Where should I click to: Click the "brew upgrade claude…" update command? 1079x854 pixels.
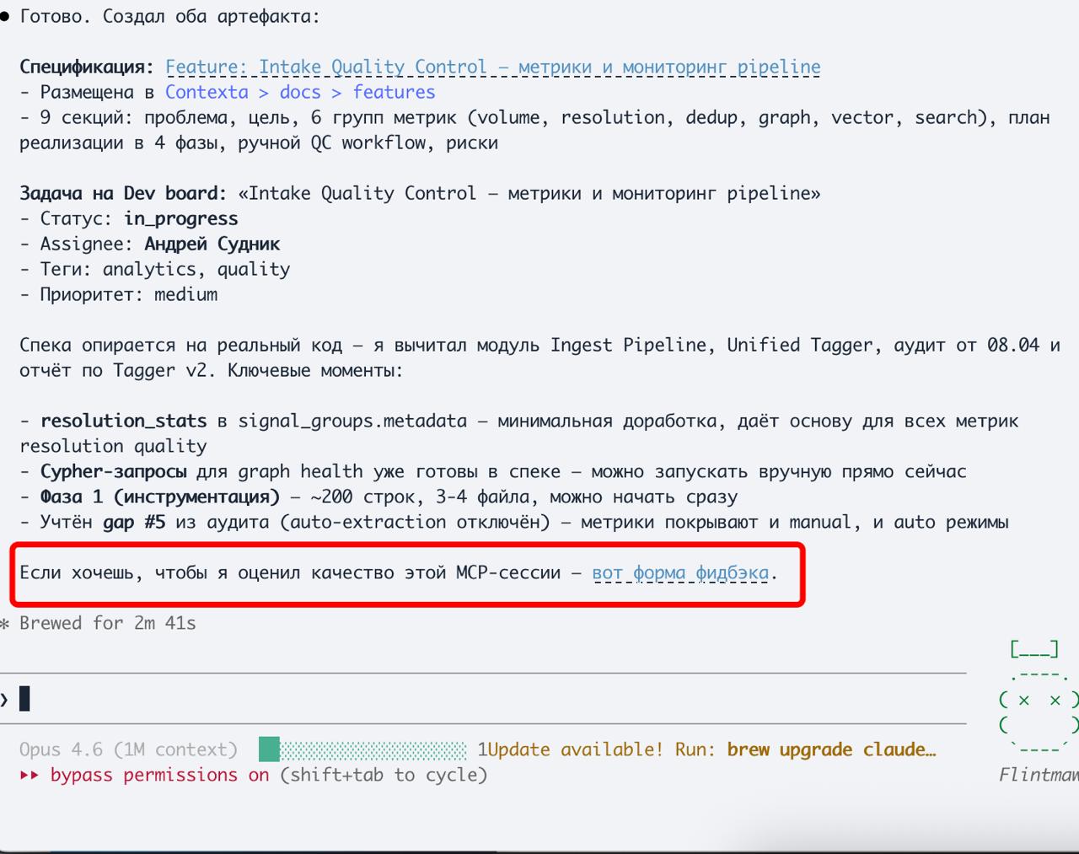point(831,749)
